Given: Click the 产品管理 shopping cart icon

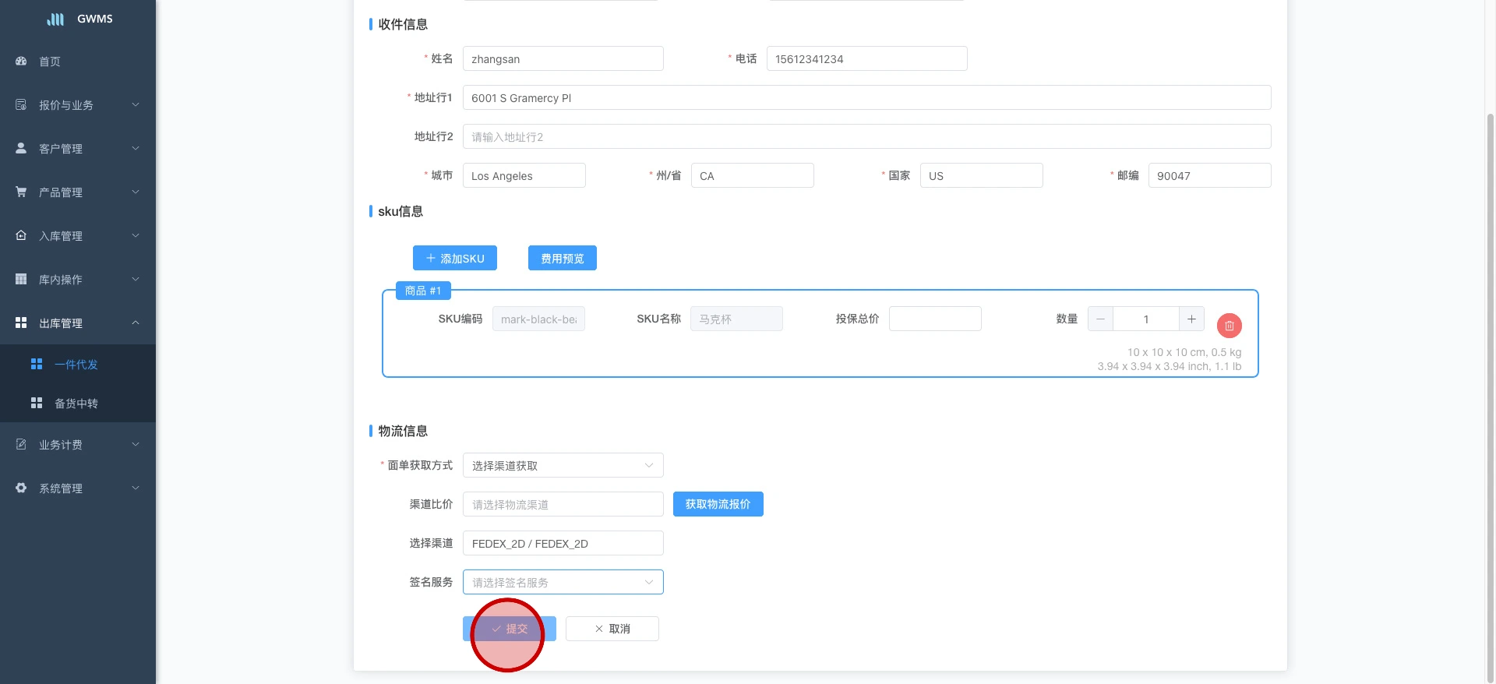Looking at the screenshot, I should pyautogui.click(x=21, y=192).
